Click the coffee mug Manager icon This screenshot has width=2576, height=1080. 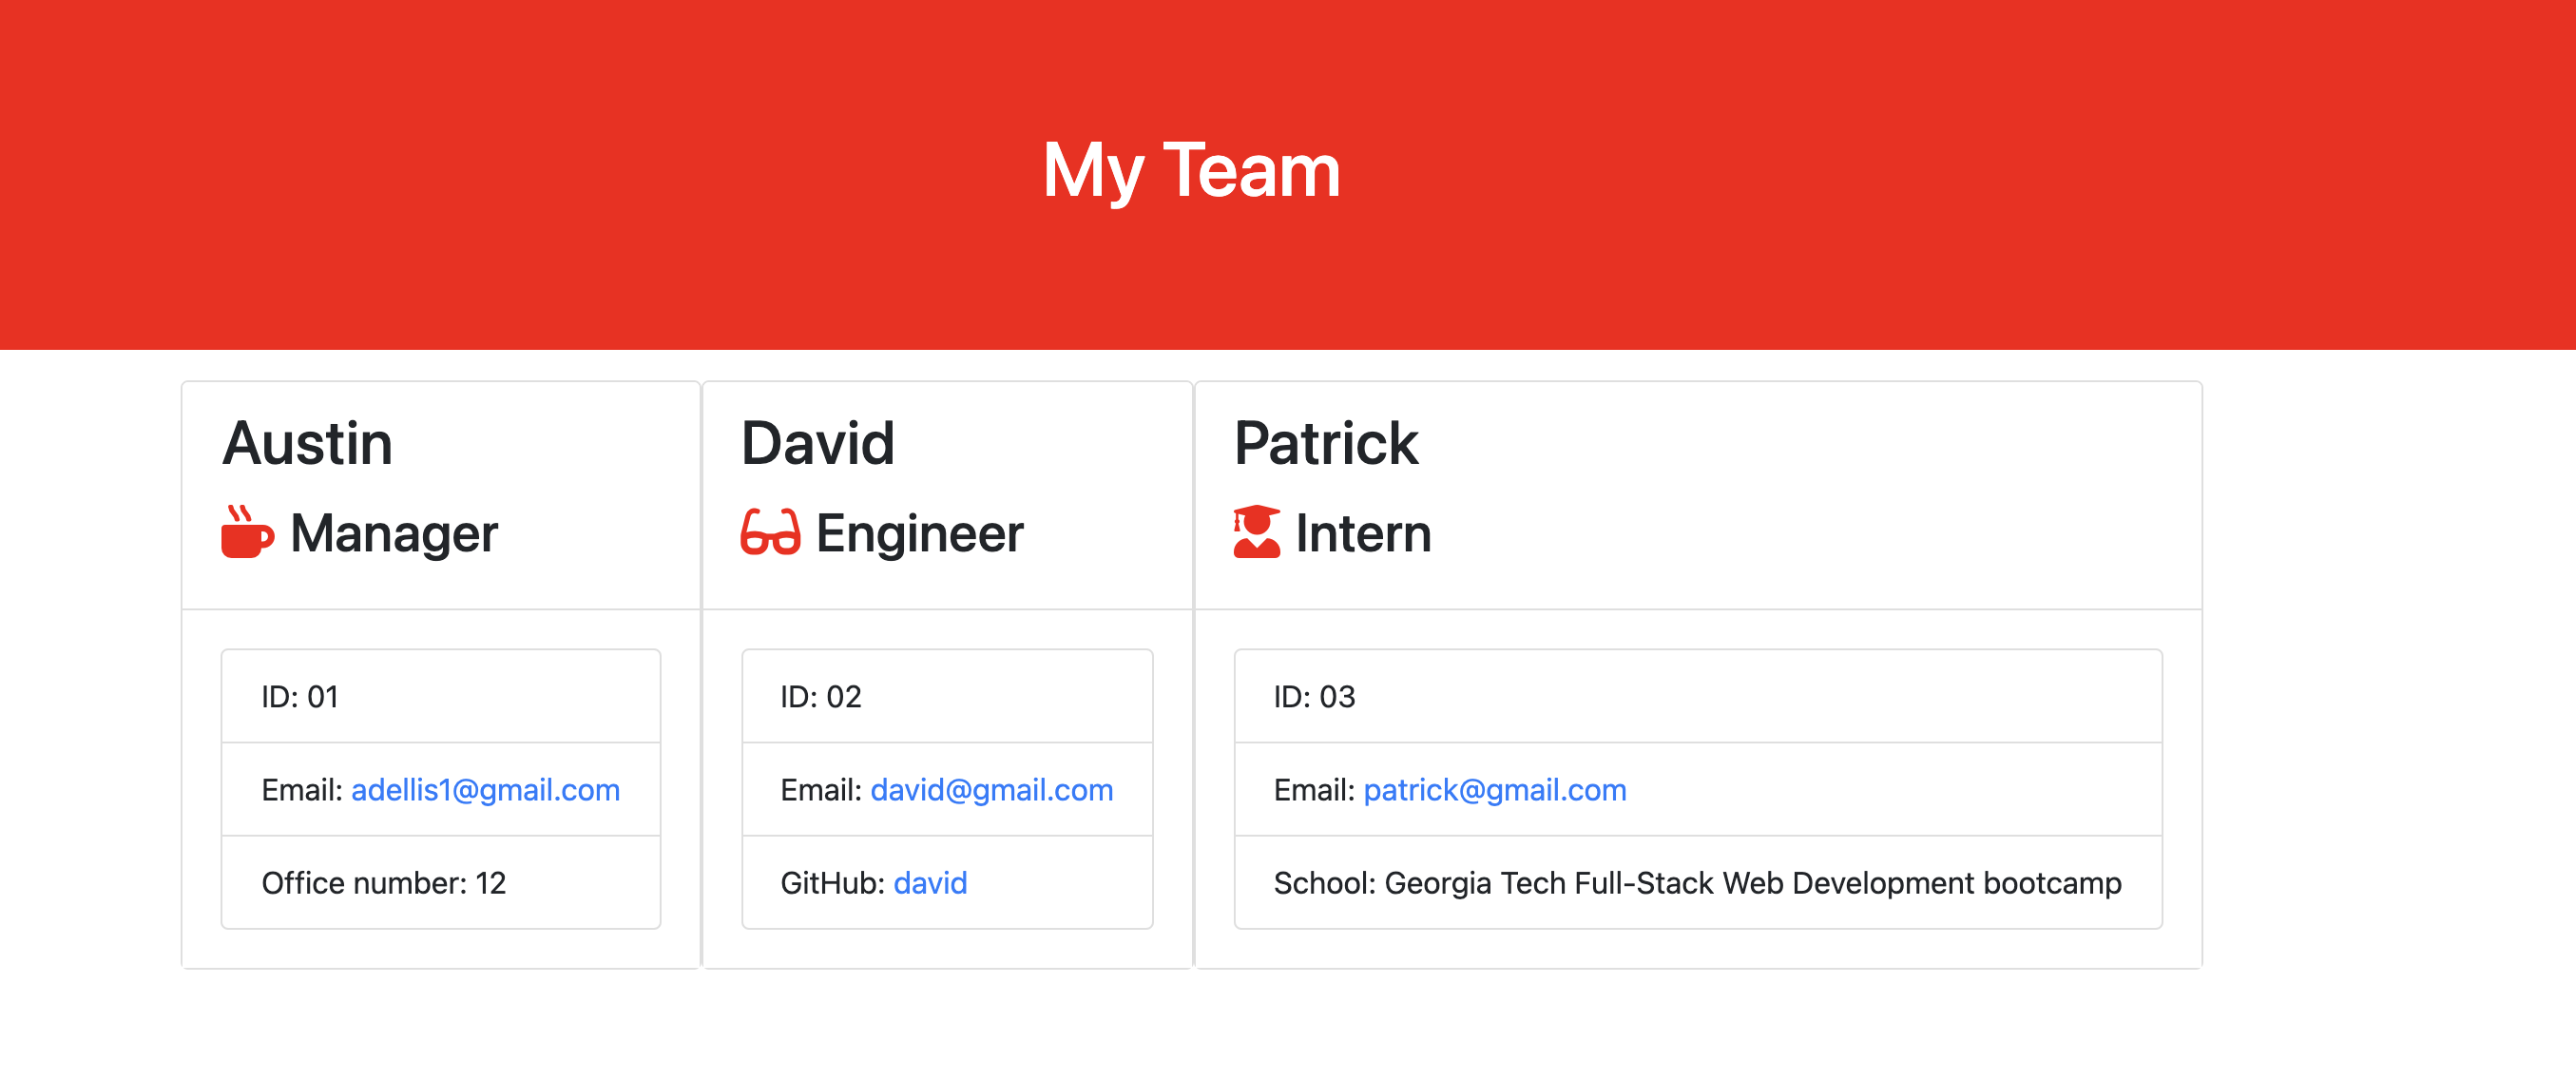click(246, 532)
